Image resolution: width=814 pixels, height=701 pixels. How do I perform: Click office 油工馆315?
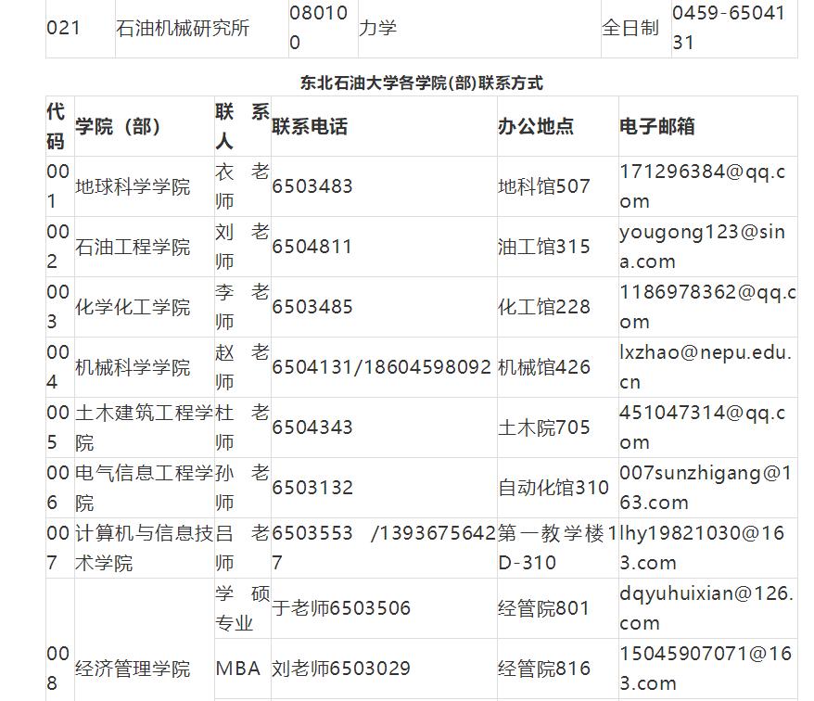click(x=544, y=247)
